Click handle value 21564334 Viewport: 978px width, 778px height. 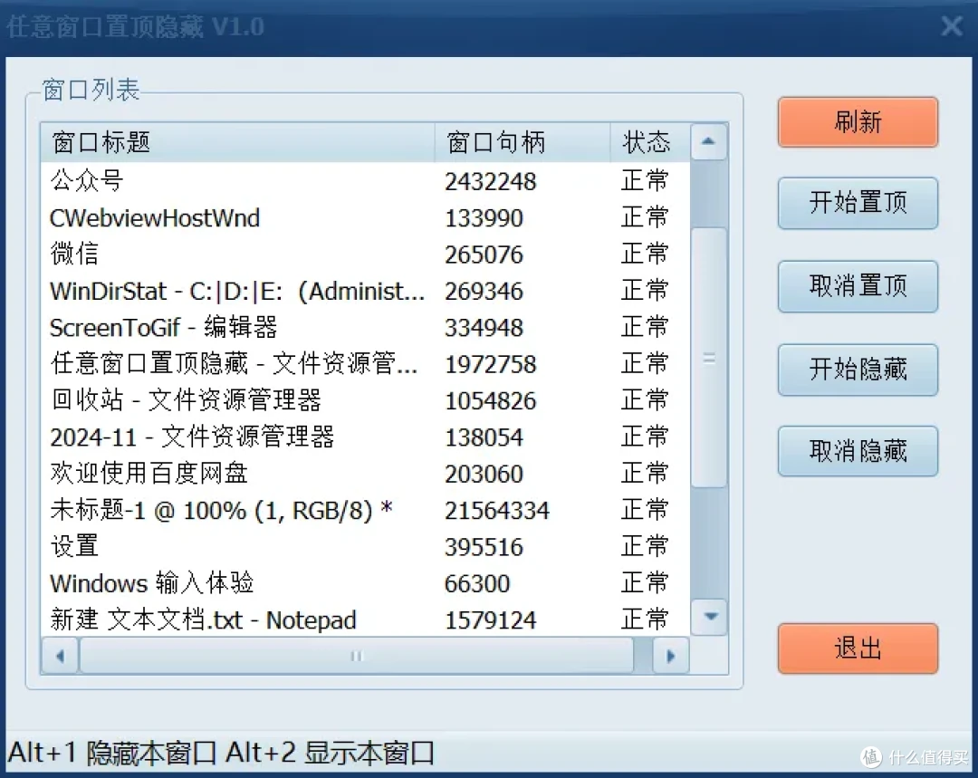[x=497, y=510]
